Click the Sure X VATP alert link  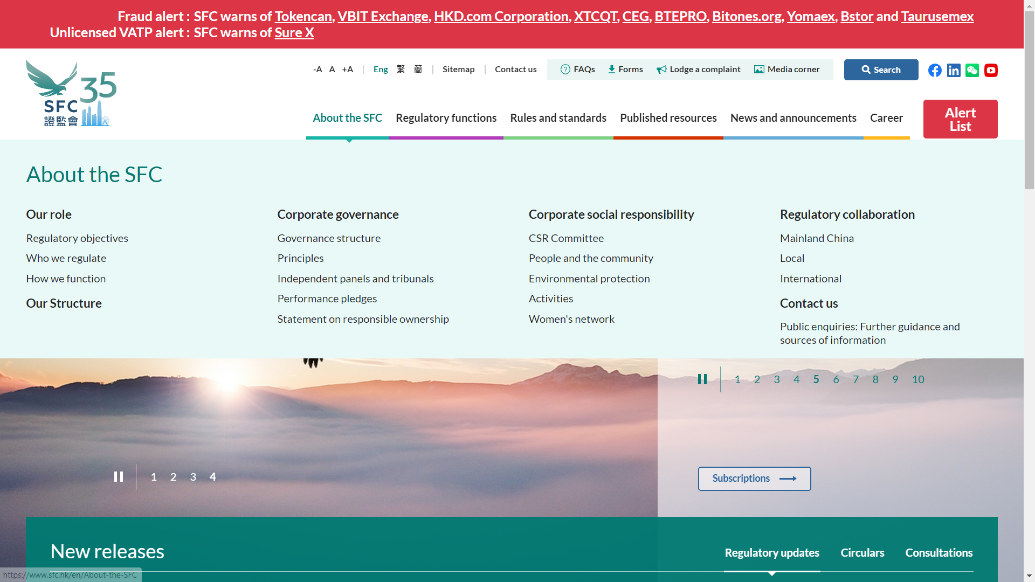point(294,32)
